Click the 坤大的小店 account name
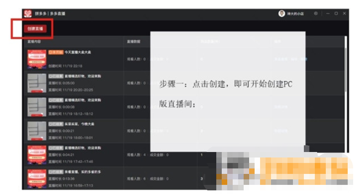Image resolution: width=360 pixels, height=194 pixels. tap(295, 14)
